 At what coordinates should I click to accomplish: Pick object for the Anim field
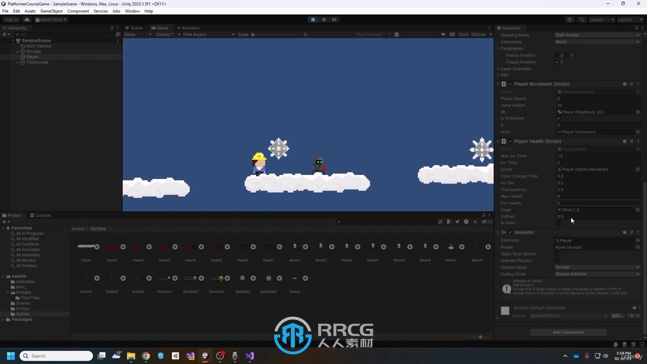tap(638, 132)
